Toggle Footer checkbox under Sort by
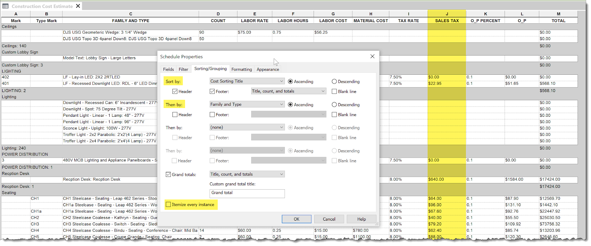Screen dimensions: 591x246 point(212,91)
